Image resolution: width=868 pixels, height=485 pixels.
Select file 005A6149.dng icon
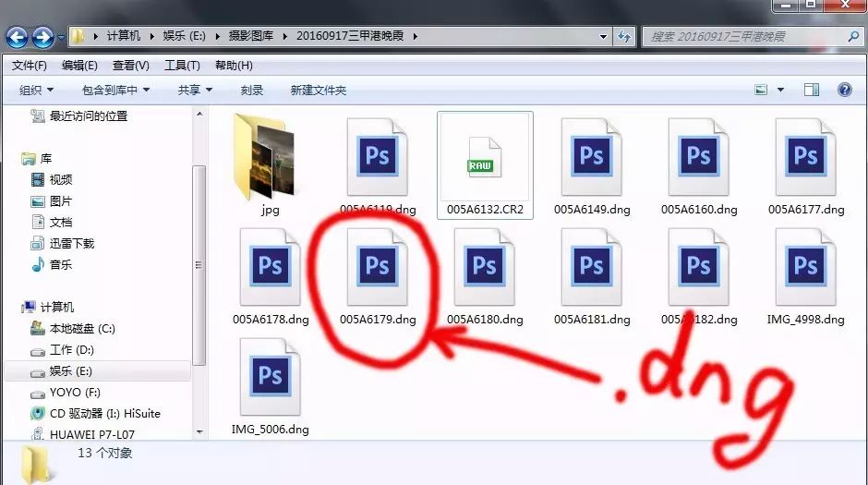point(592,158)
